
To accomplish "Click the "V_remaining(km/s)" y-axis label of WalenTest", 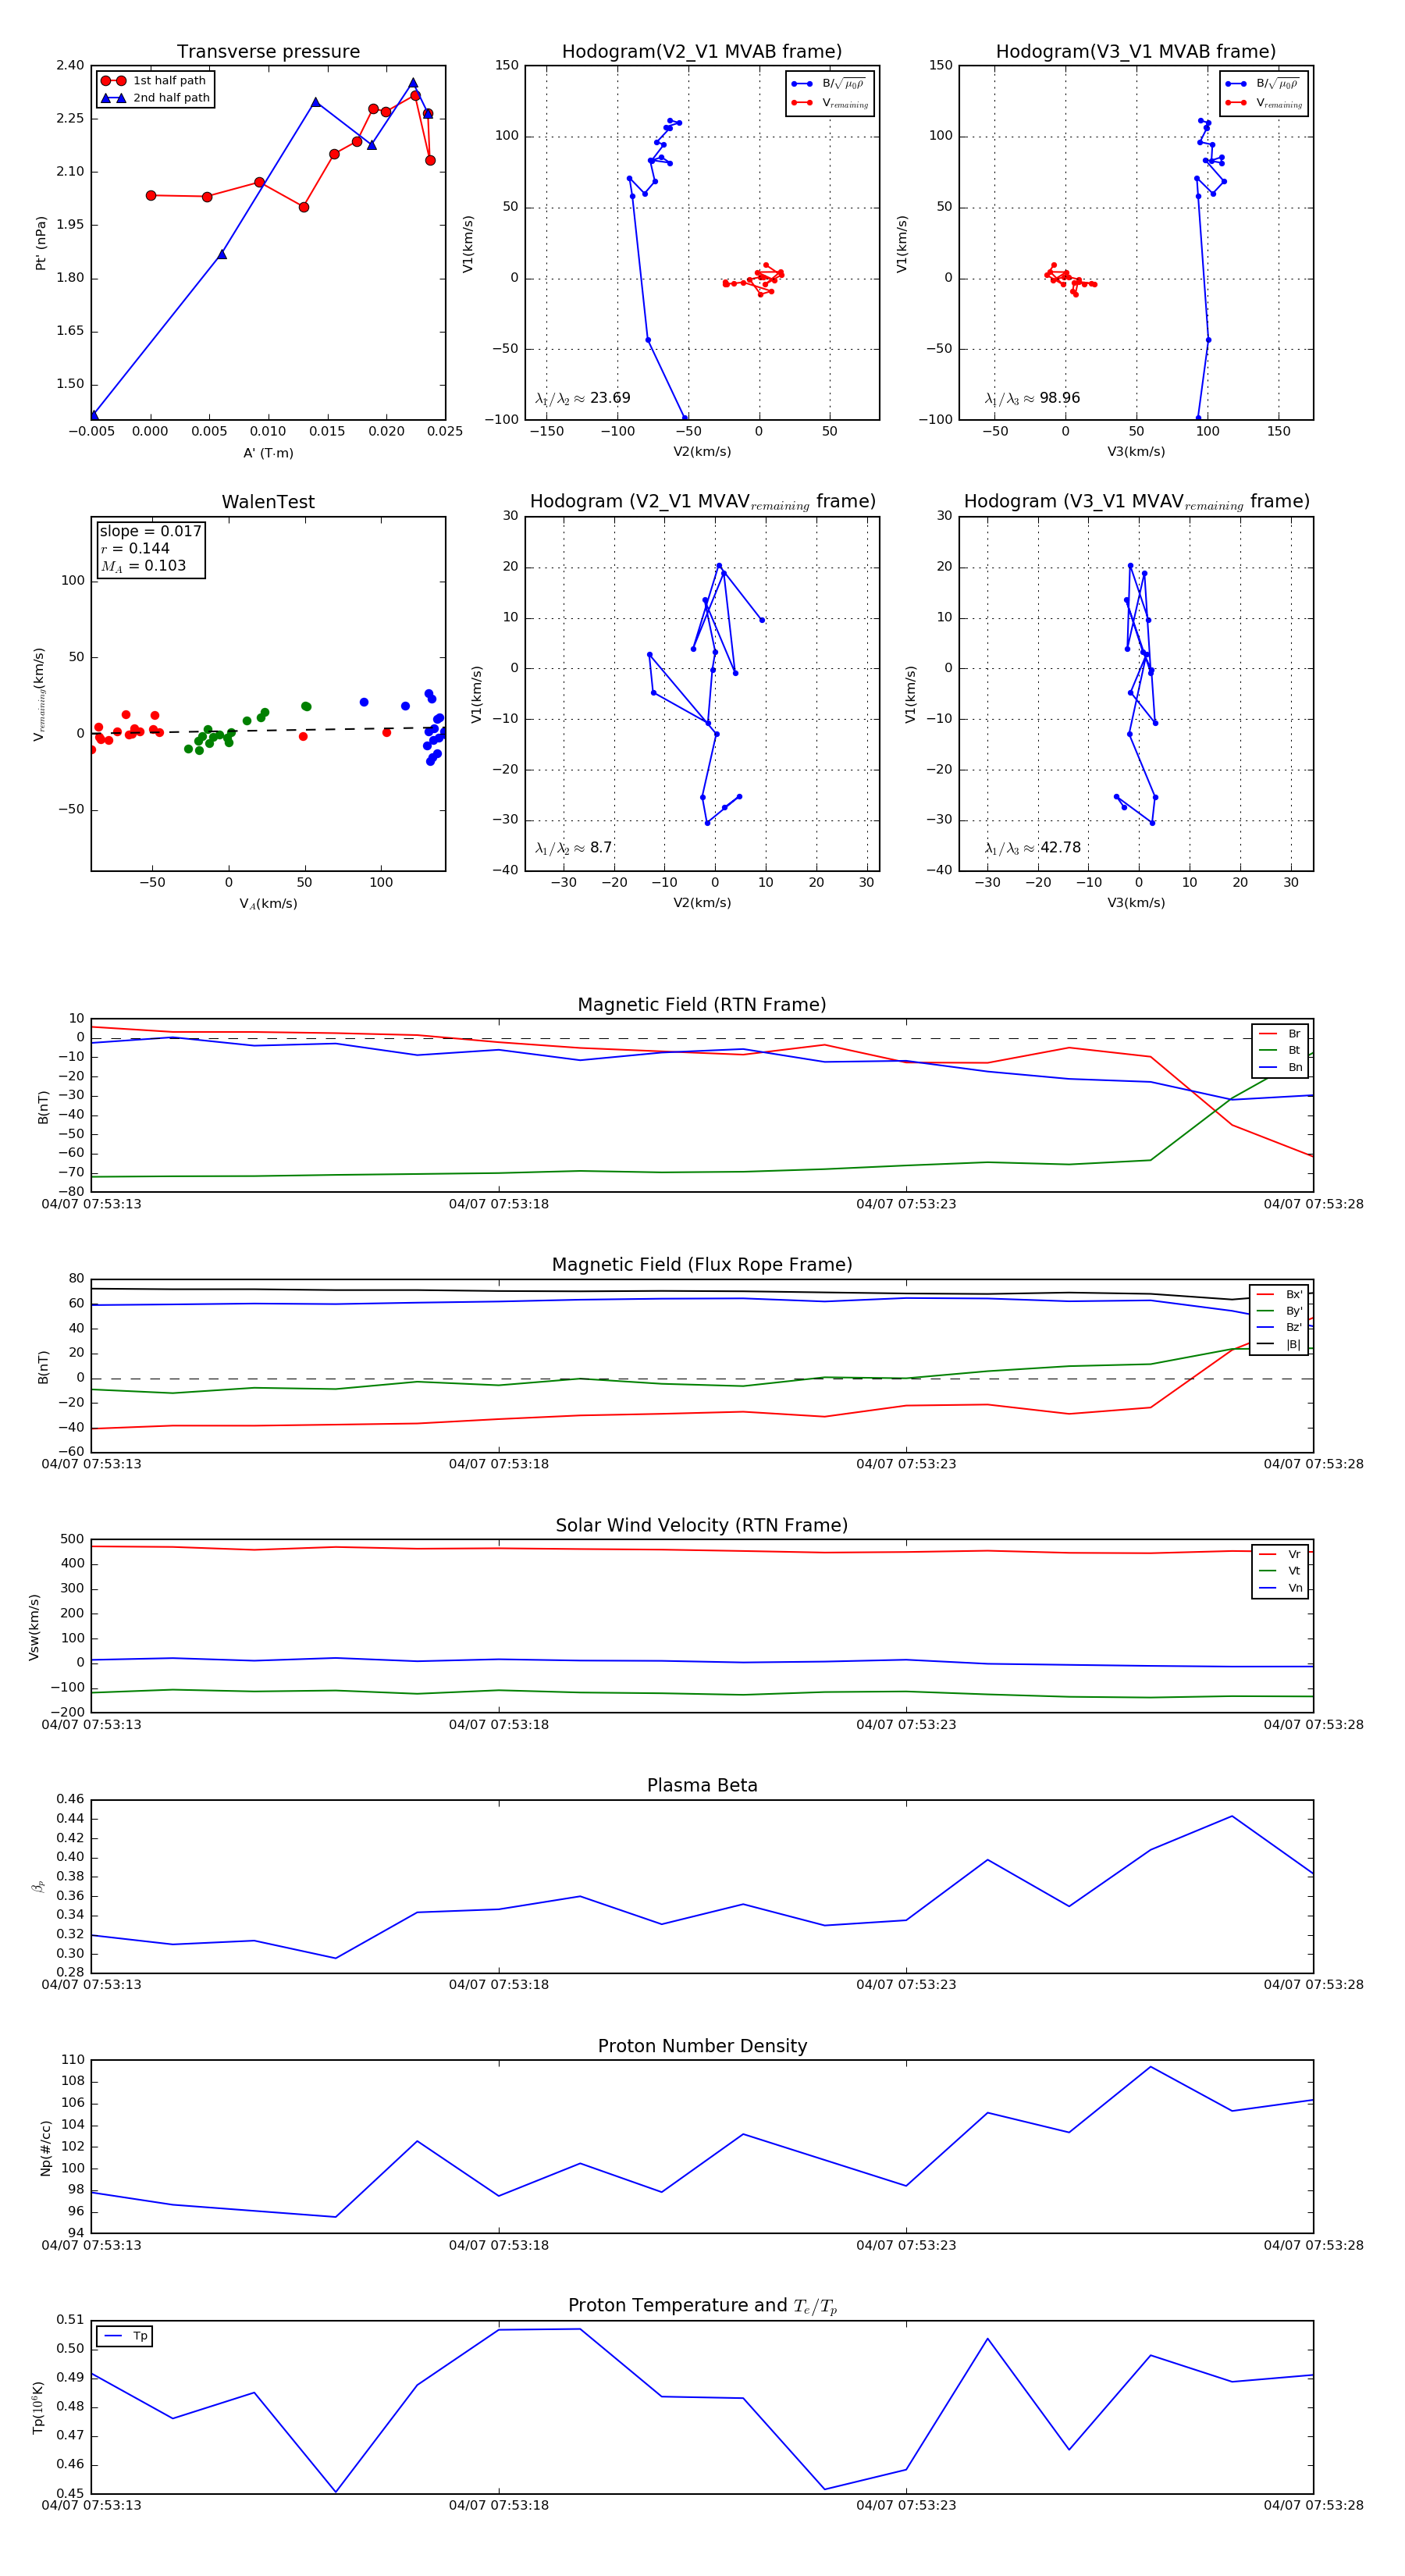I will (x=38, y=694).
